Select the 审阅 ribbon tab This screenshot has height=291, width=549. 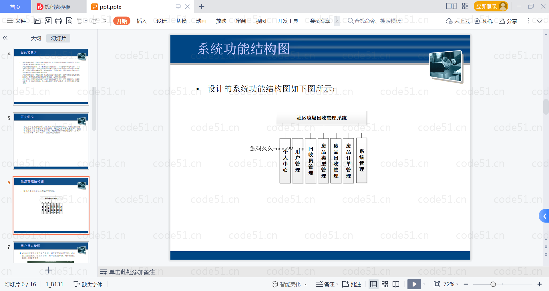[241, 21]
